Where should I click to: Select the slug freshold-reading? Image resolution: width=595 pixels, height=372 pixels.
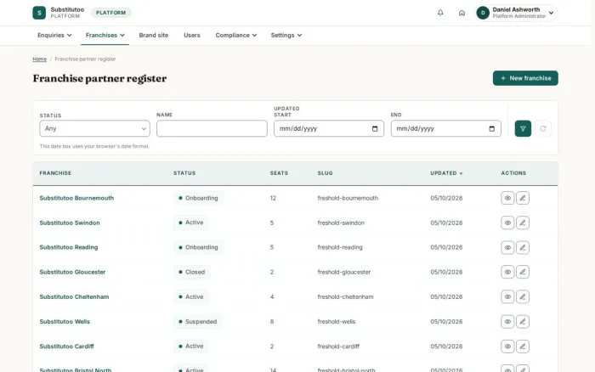[340, 247]
